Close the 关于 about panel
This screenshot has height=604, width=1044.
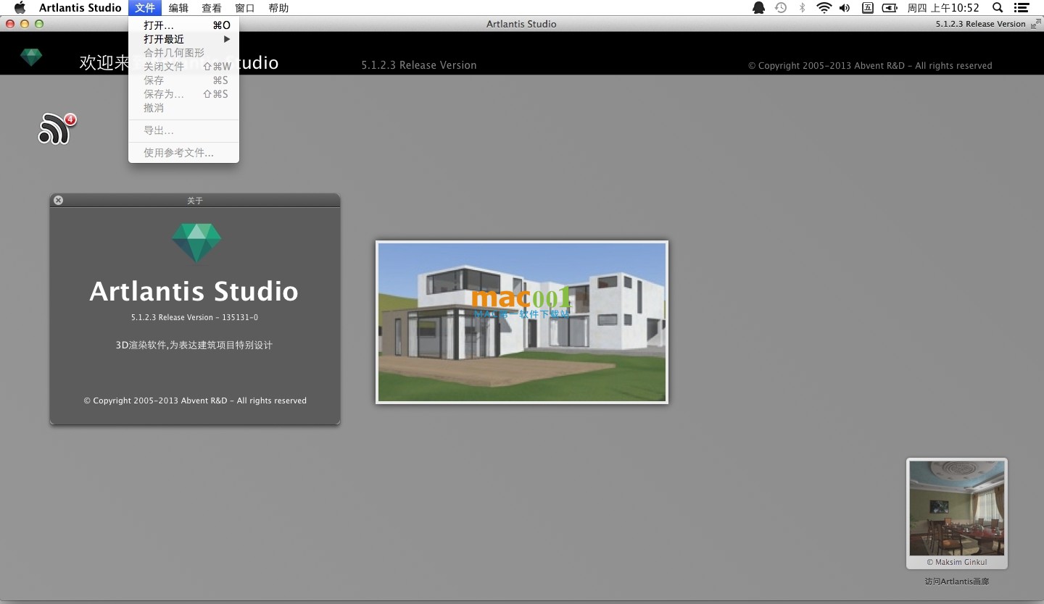tap(59, 201)
